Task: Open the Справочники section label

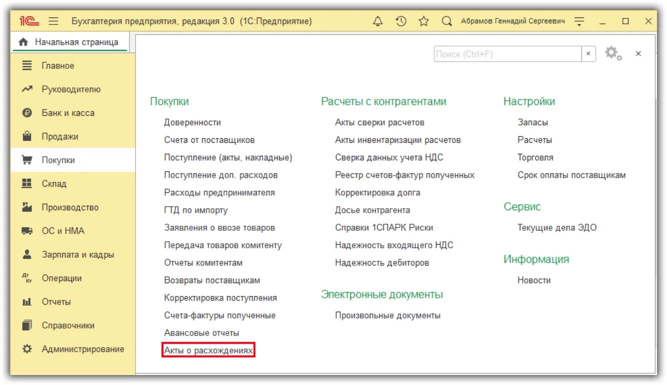Action: [x=68, y=326]
